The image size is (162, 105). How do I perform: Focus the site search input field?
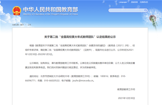click(x=128, y=10)
